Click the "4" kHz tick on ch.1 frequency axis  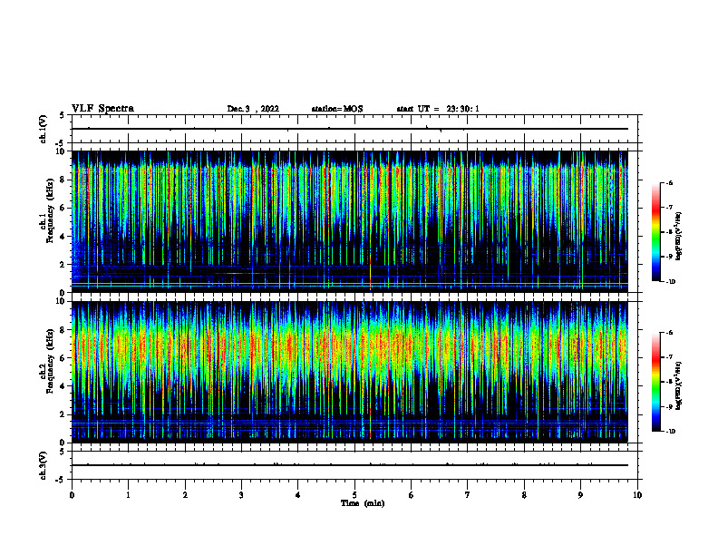[x=63, y=237]
